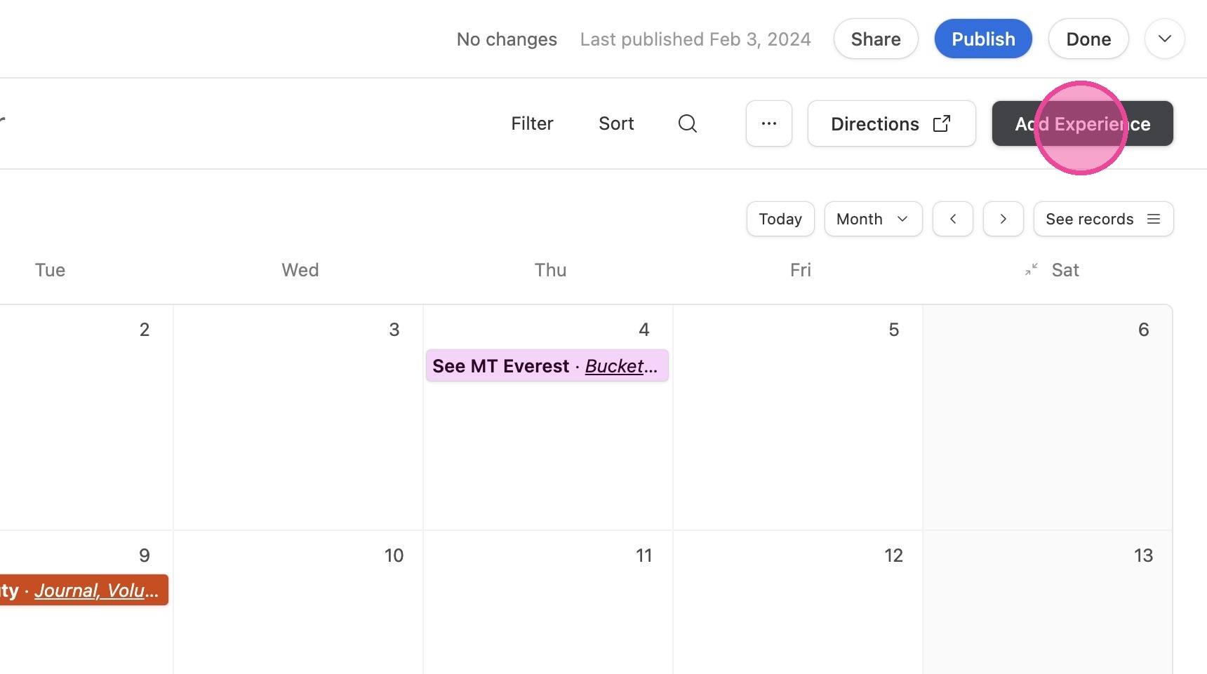Click the Done button
The width and height of the screenshot is (1207, 674).
1088,39
